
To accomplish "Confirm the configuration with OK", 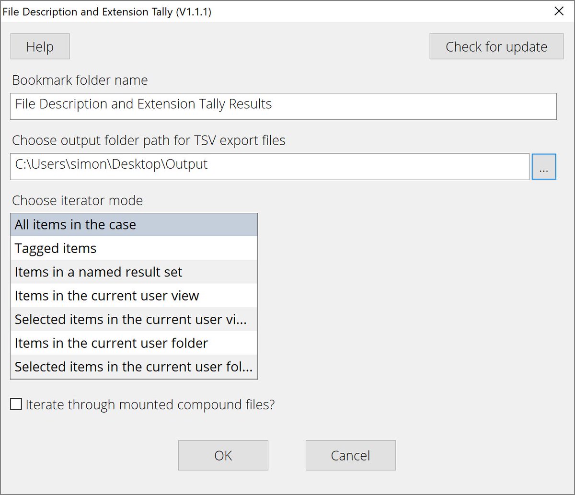I will coord(223,455).
